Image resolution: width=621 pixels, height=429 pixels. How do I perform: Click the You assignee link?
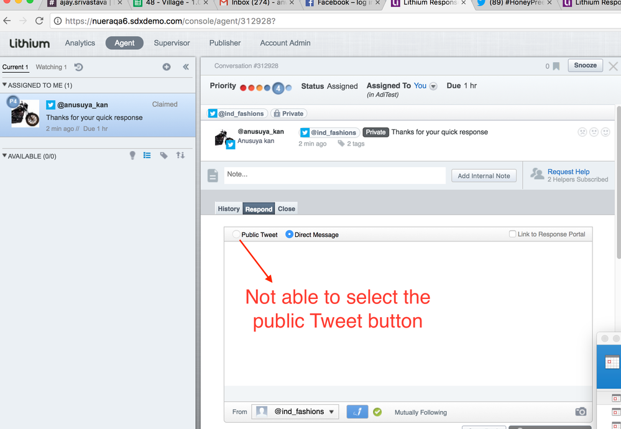pyautogui.click(x=420, y=86)
